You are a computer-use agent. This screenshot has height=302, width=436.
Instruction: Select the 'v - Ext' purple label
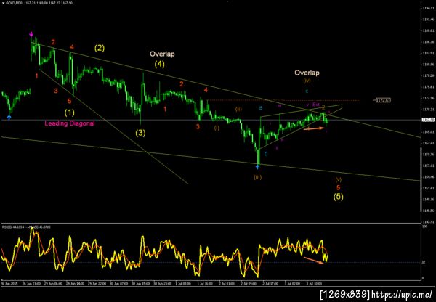312,105
